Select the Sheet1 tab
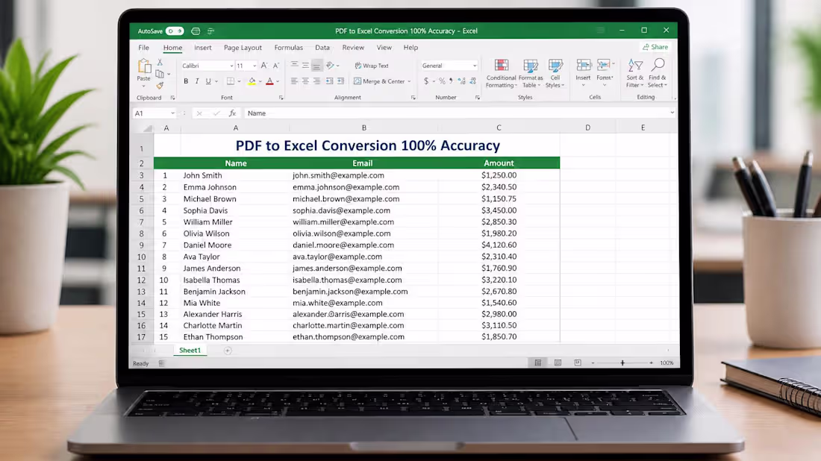 point(190,350)
